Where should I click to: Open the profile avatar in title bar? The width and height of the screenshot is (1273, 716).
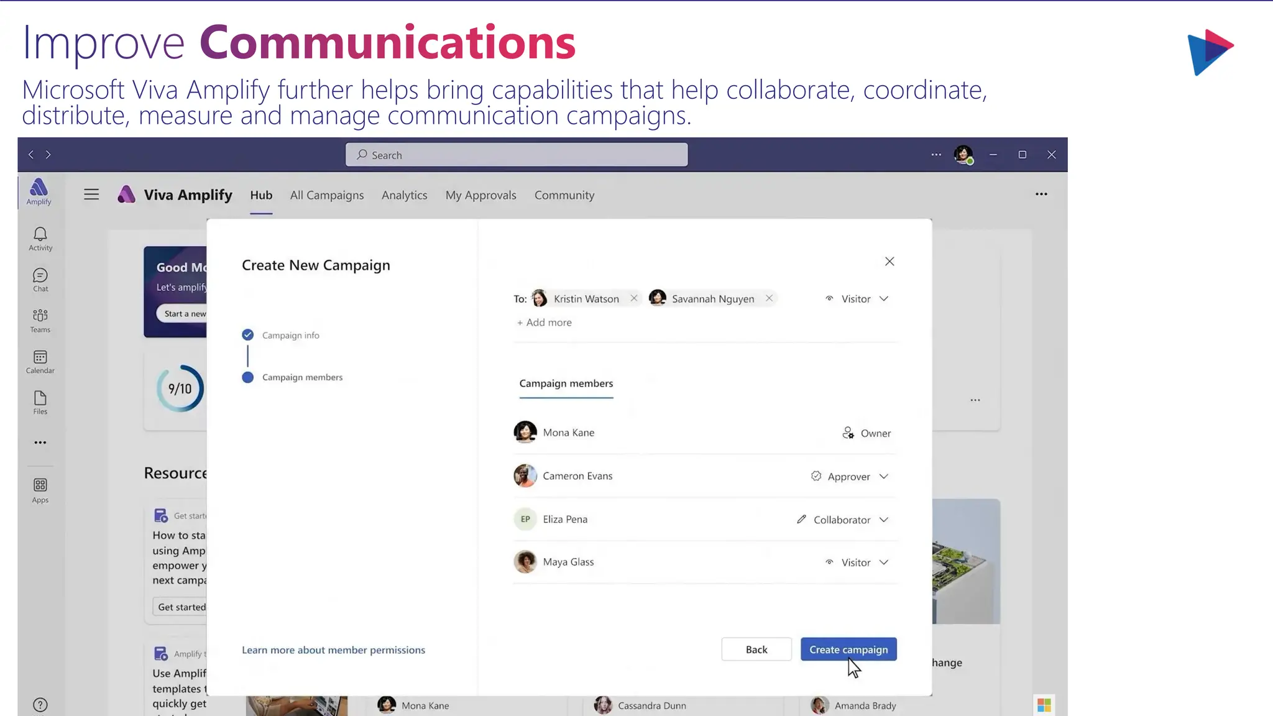tap(963, 155)
